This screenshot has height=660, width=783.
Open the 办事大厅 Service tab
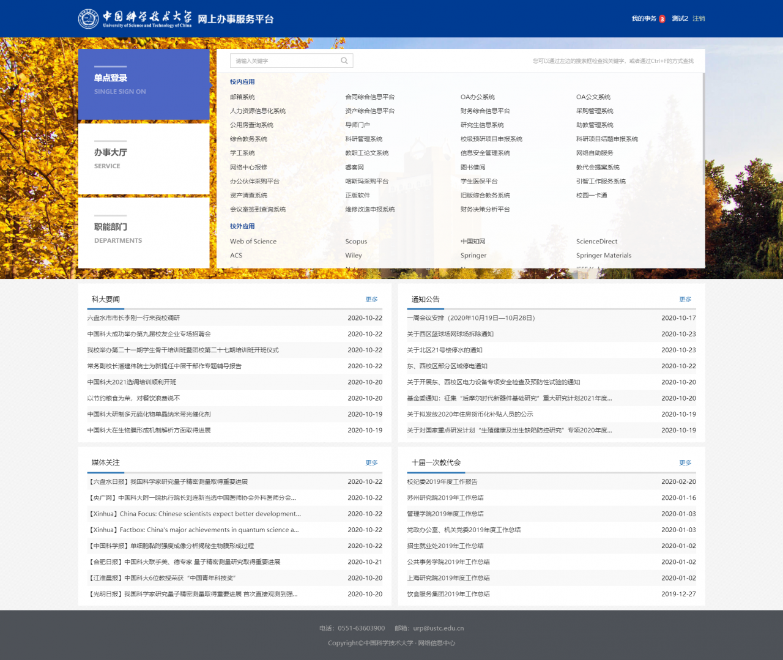point(144,159)
